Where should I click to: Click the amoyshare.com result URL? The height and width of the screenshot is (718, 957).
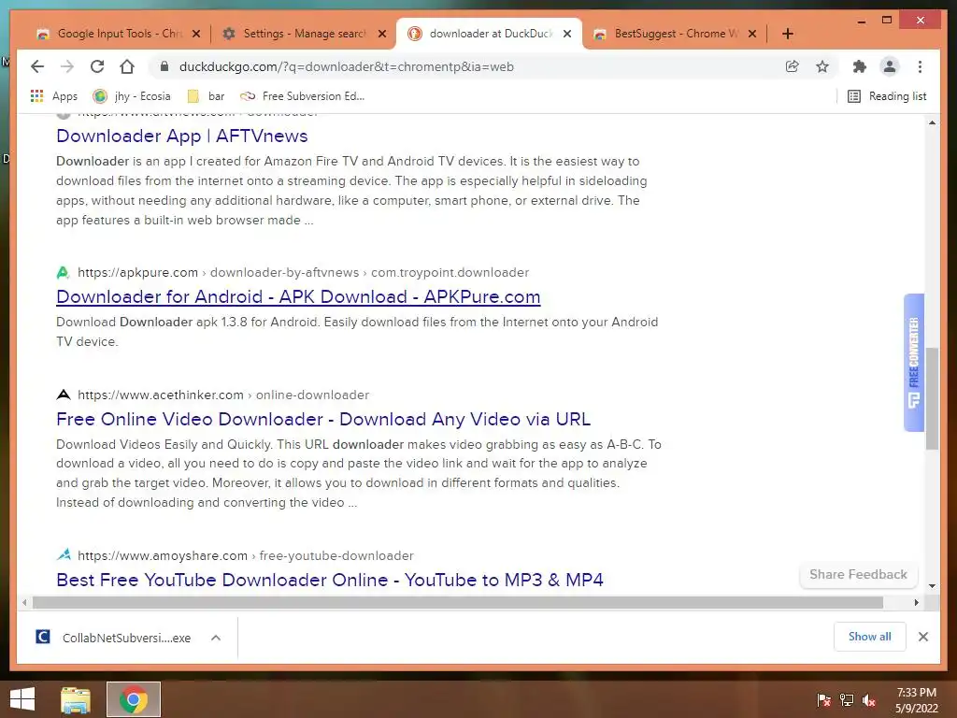click(x=246, y=555)
